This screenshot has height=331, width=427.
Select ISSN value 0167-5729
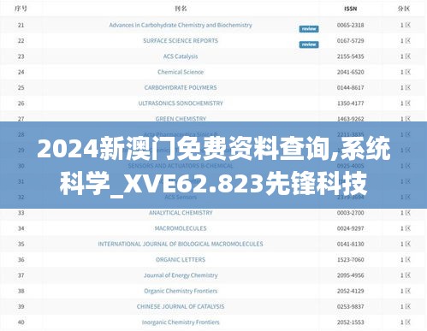click(350, 41)
